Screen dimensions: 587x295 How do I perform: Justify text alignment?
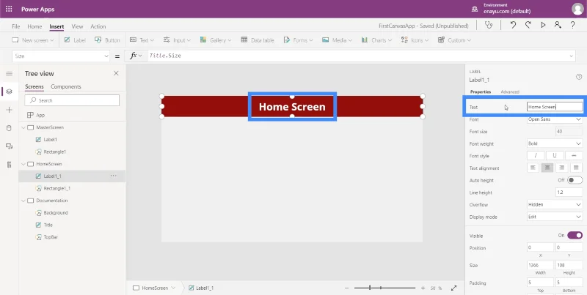(576, 168)
